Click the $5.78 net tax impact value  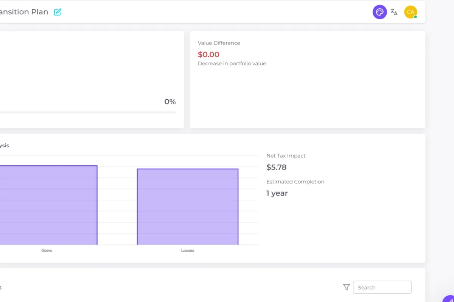tap(276, 167)
